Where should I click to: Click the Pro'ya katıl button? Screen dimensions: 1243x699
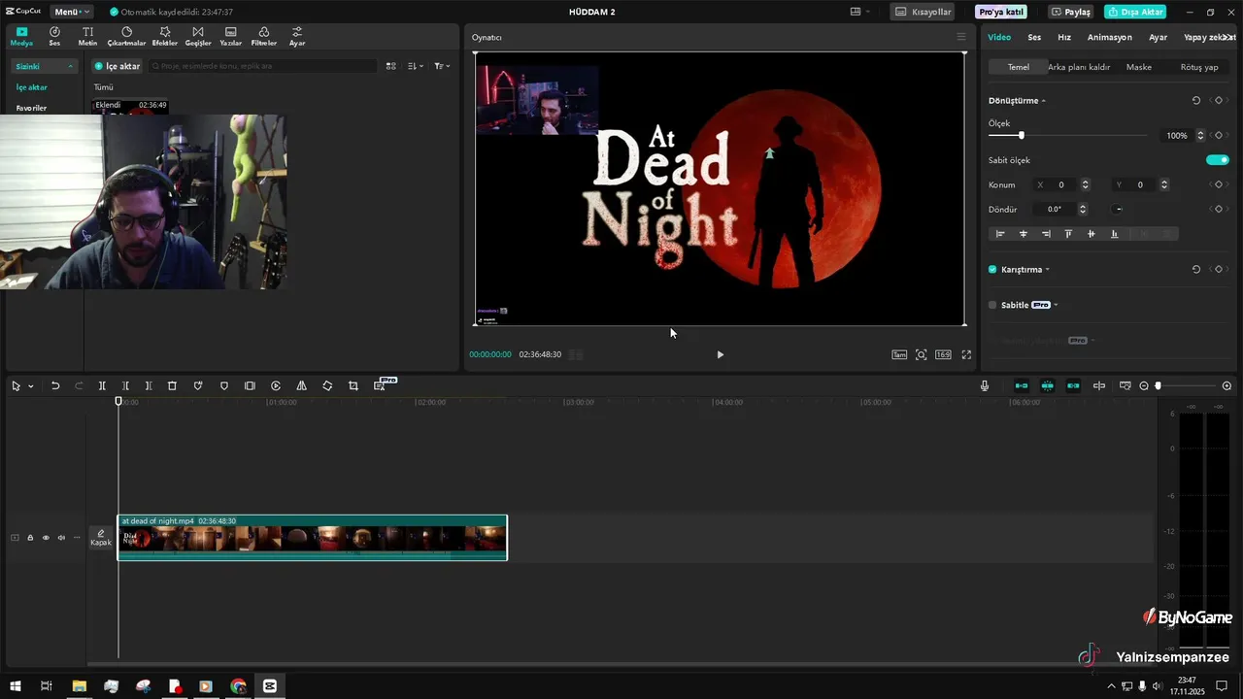[x=1001, y=12]
